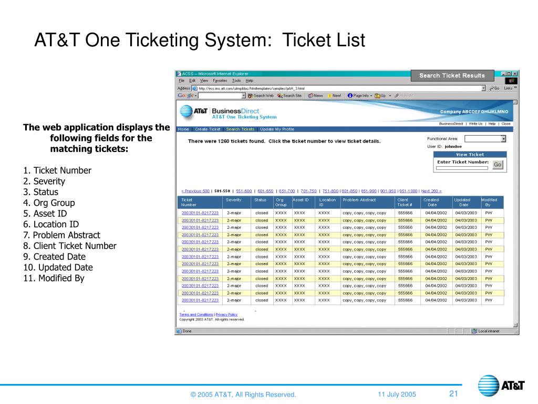Click the Go button beside Enter Ticket Number
The width and height of the screenshot is (538, 404).
pyautogui.click(x=498, y=165)
